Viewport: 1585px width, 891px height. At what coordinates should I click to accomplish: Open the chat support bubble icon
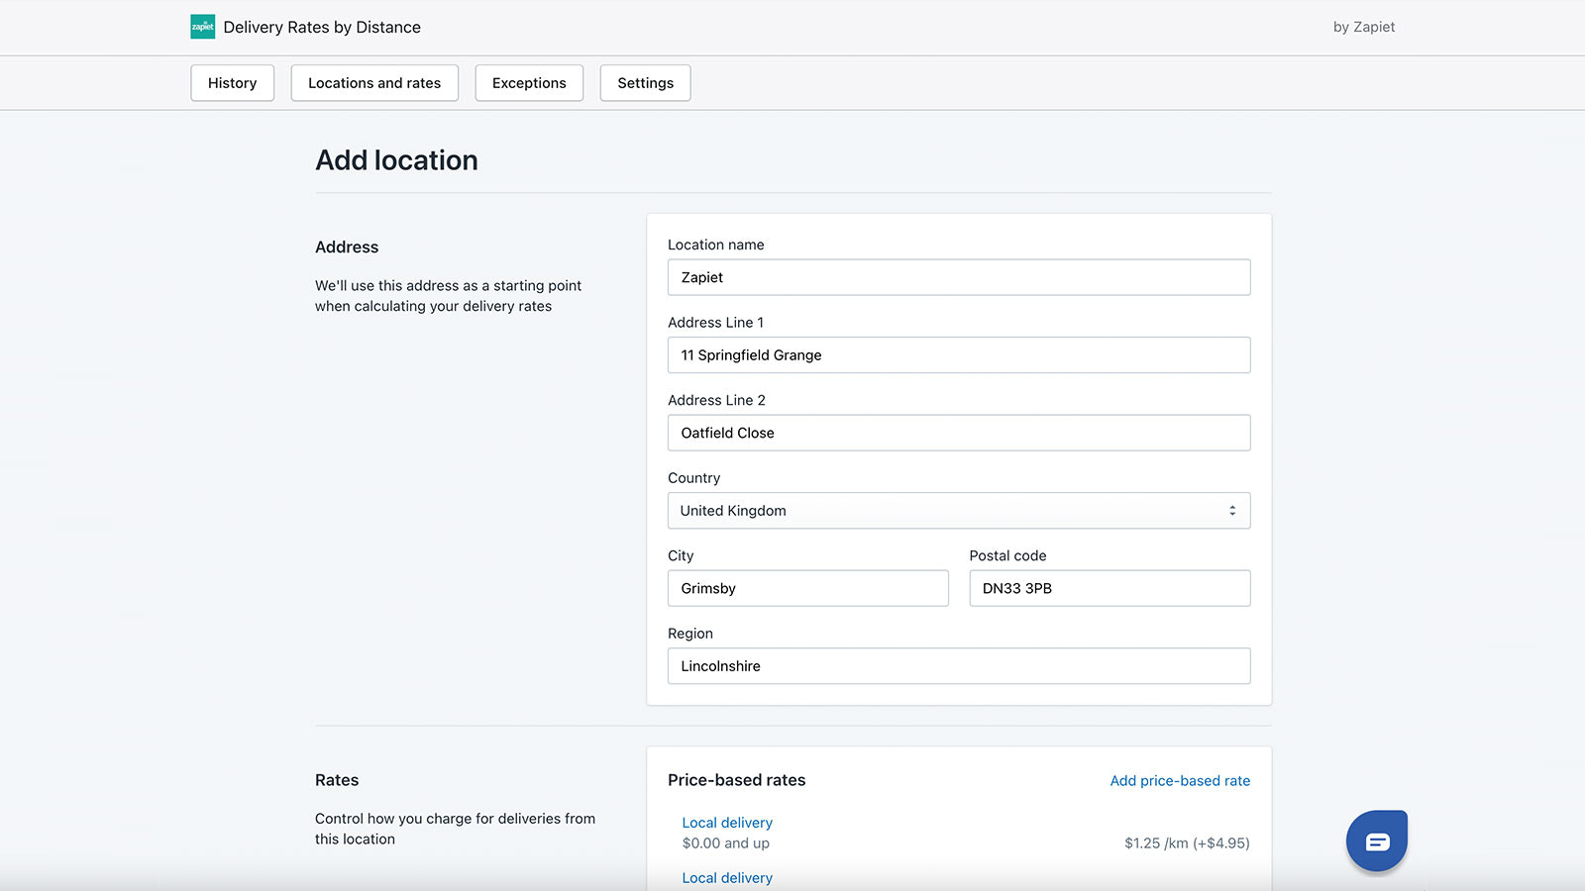coord(1377,841)
